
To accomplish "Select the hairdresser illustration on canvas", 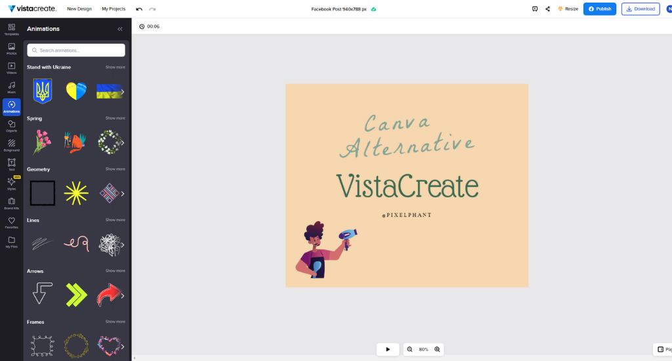I will coord(325,249).
